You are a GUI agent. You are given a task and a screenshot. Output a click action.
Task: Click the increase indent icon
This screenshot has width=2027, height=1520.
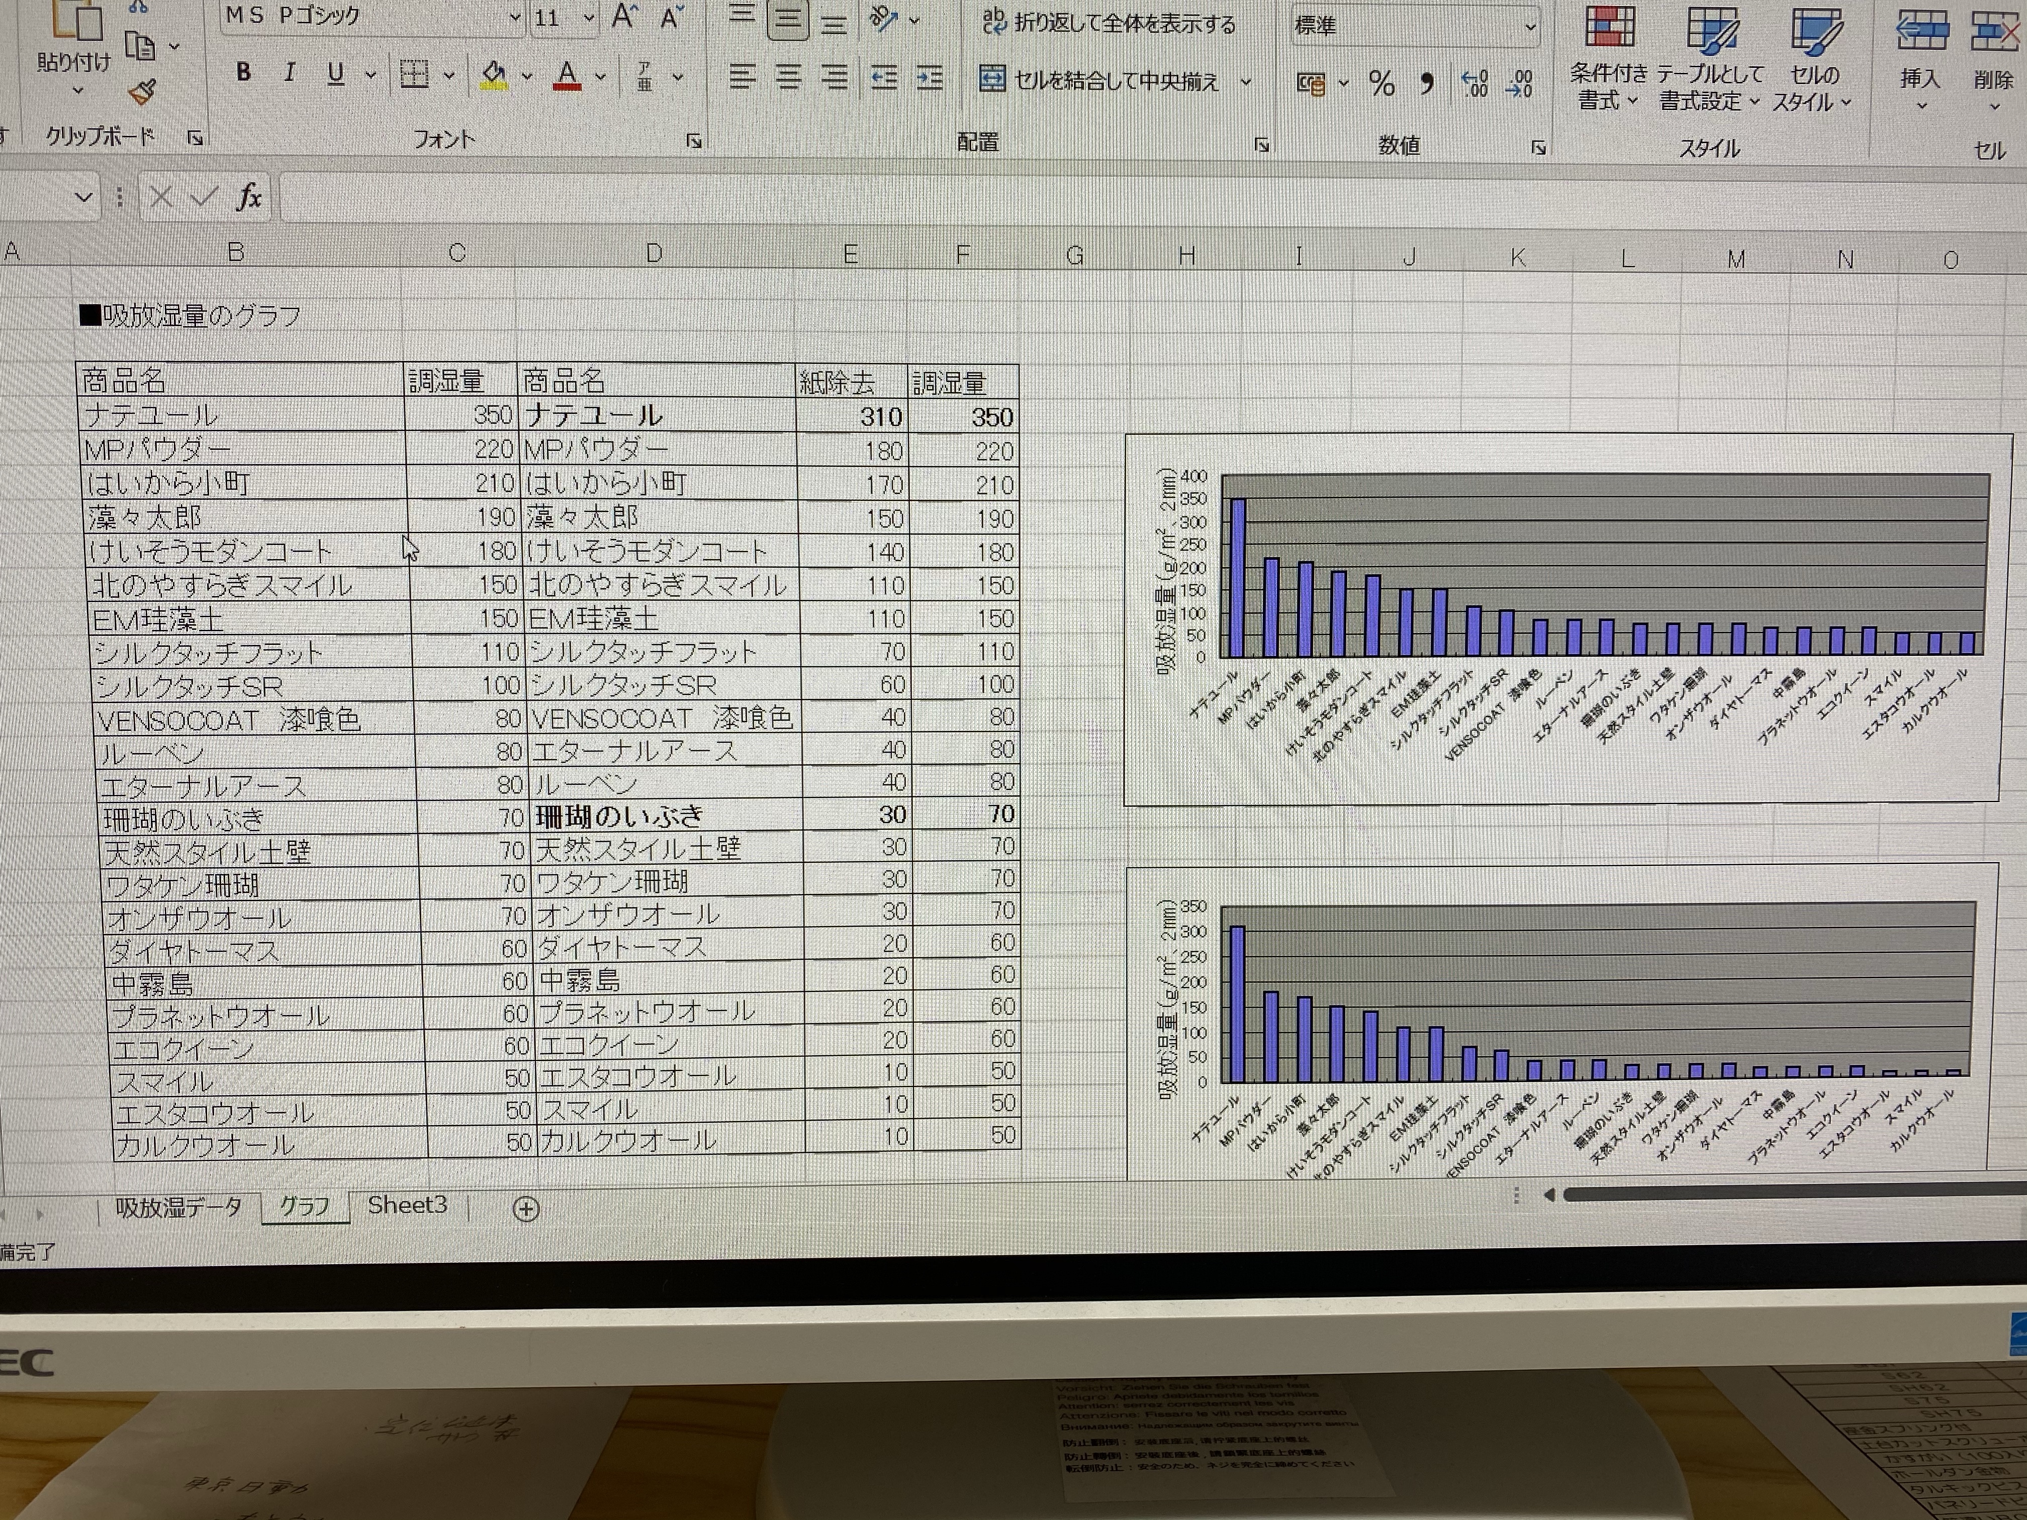(929, 78)
